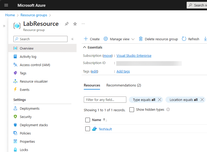Click the Tags edit link
The width and height of the screenshot is (207, 152).
tap(94, 71)
